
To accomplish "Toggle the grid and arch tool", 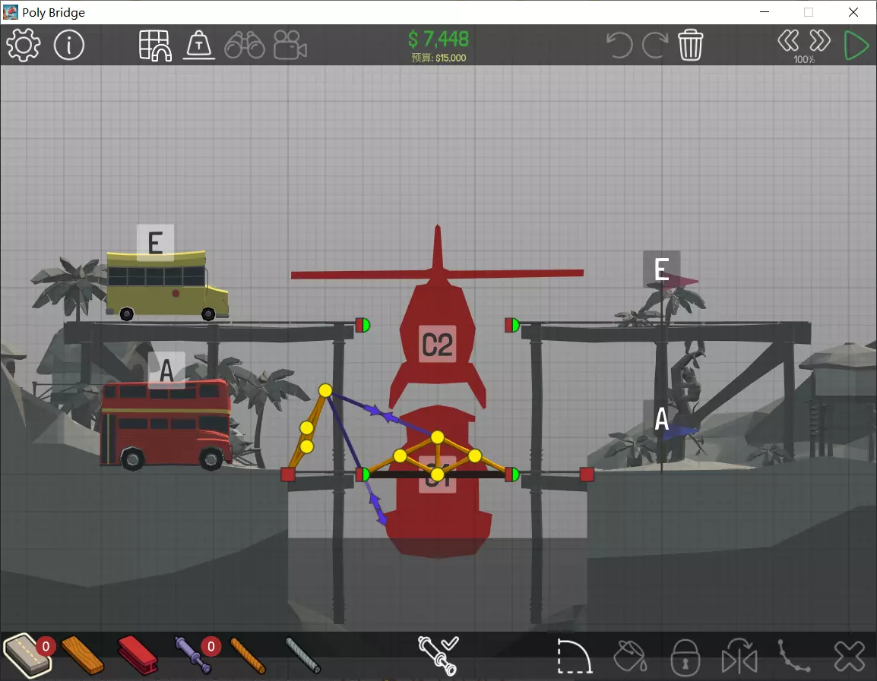I will coord(155,46).
